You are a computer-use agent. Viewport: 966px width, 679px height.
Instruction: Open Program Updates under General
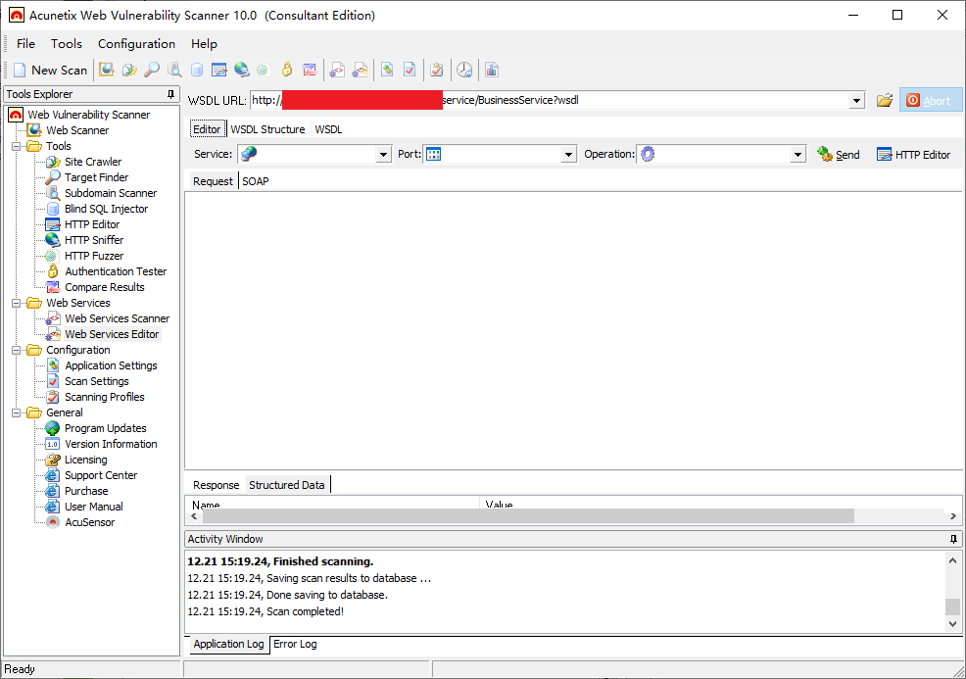pyautogui.click(x=106, y=428)
